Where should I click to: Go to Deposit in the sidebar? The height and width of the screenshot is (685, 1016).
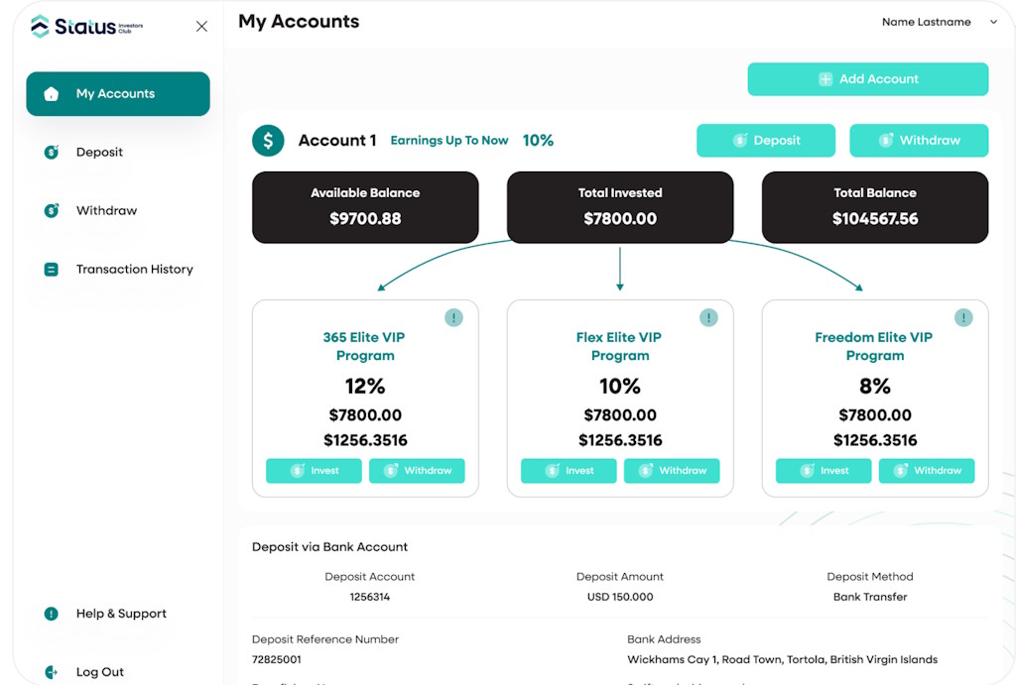coord(99,153)
